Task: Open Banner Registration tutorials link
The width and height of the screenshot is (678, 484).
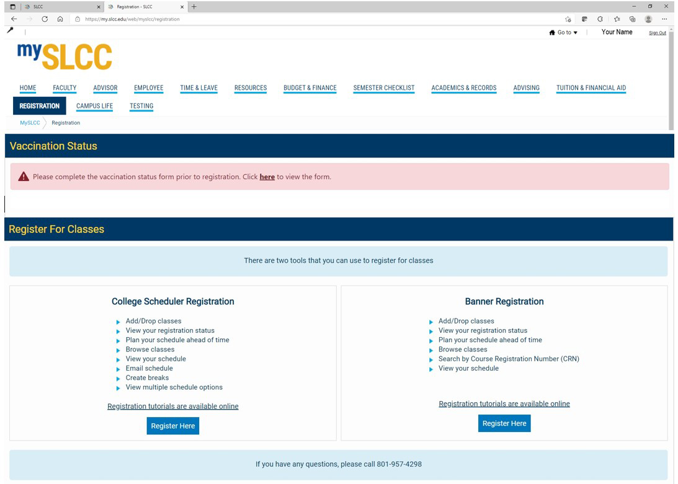Action: [x=504, y=403]
